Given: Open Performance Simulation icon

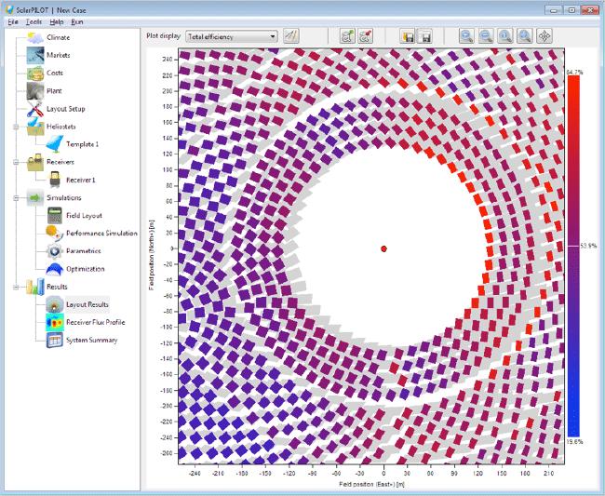Looking at the screenshot, I should click(55, 234).
